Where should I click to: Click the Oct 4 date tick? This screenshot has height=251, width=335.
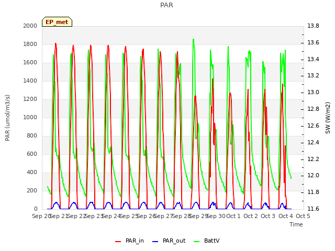[x=286, y=216]
